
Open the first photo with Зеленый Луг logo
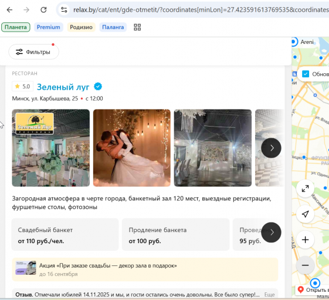click(51, 148)
